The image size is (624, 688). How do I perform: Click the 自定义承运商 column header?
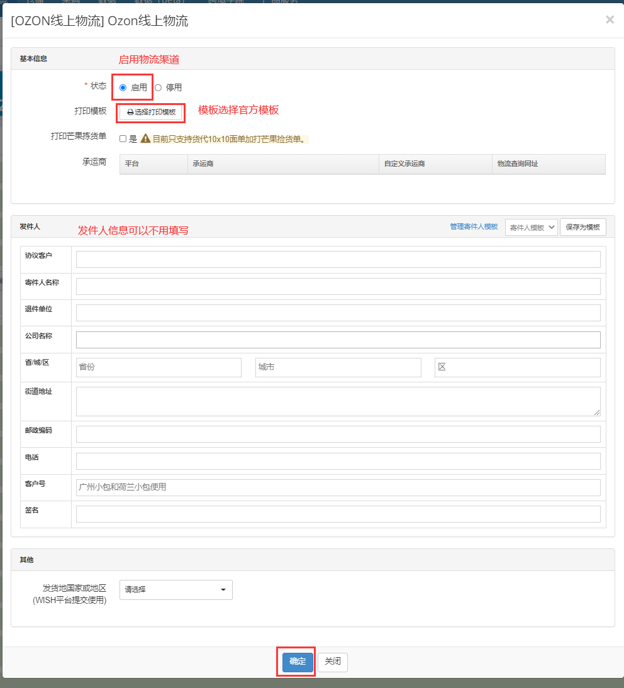435,164
